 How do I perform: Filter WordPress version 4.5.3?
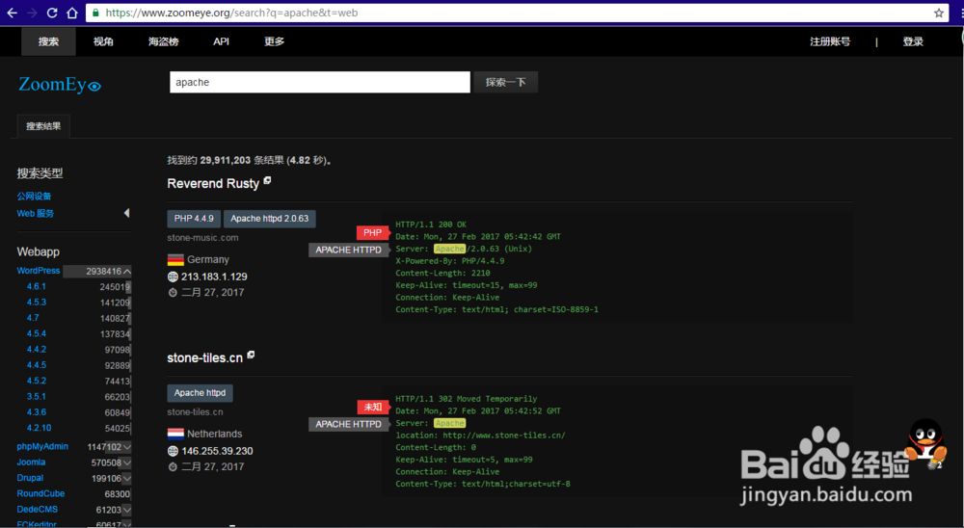[x=37, y=303]
